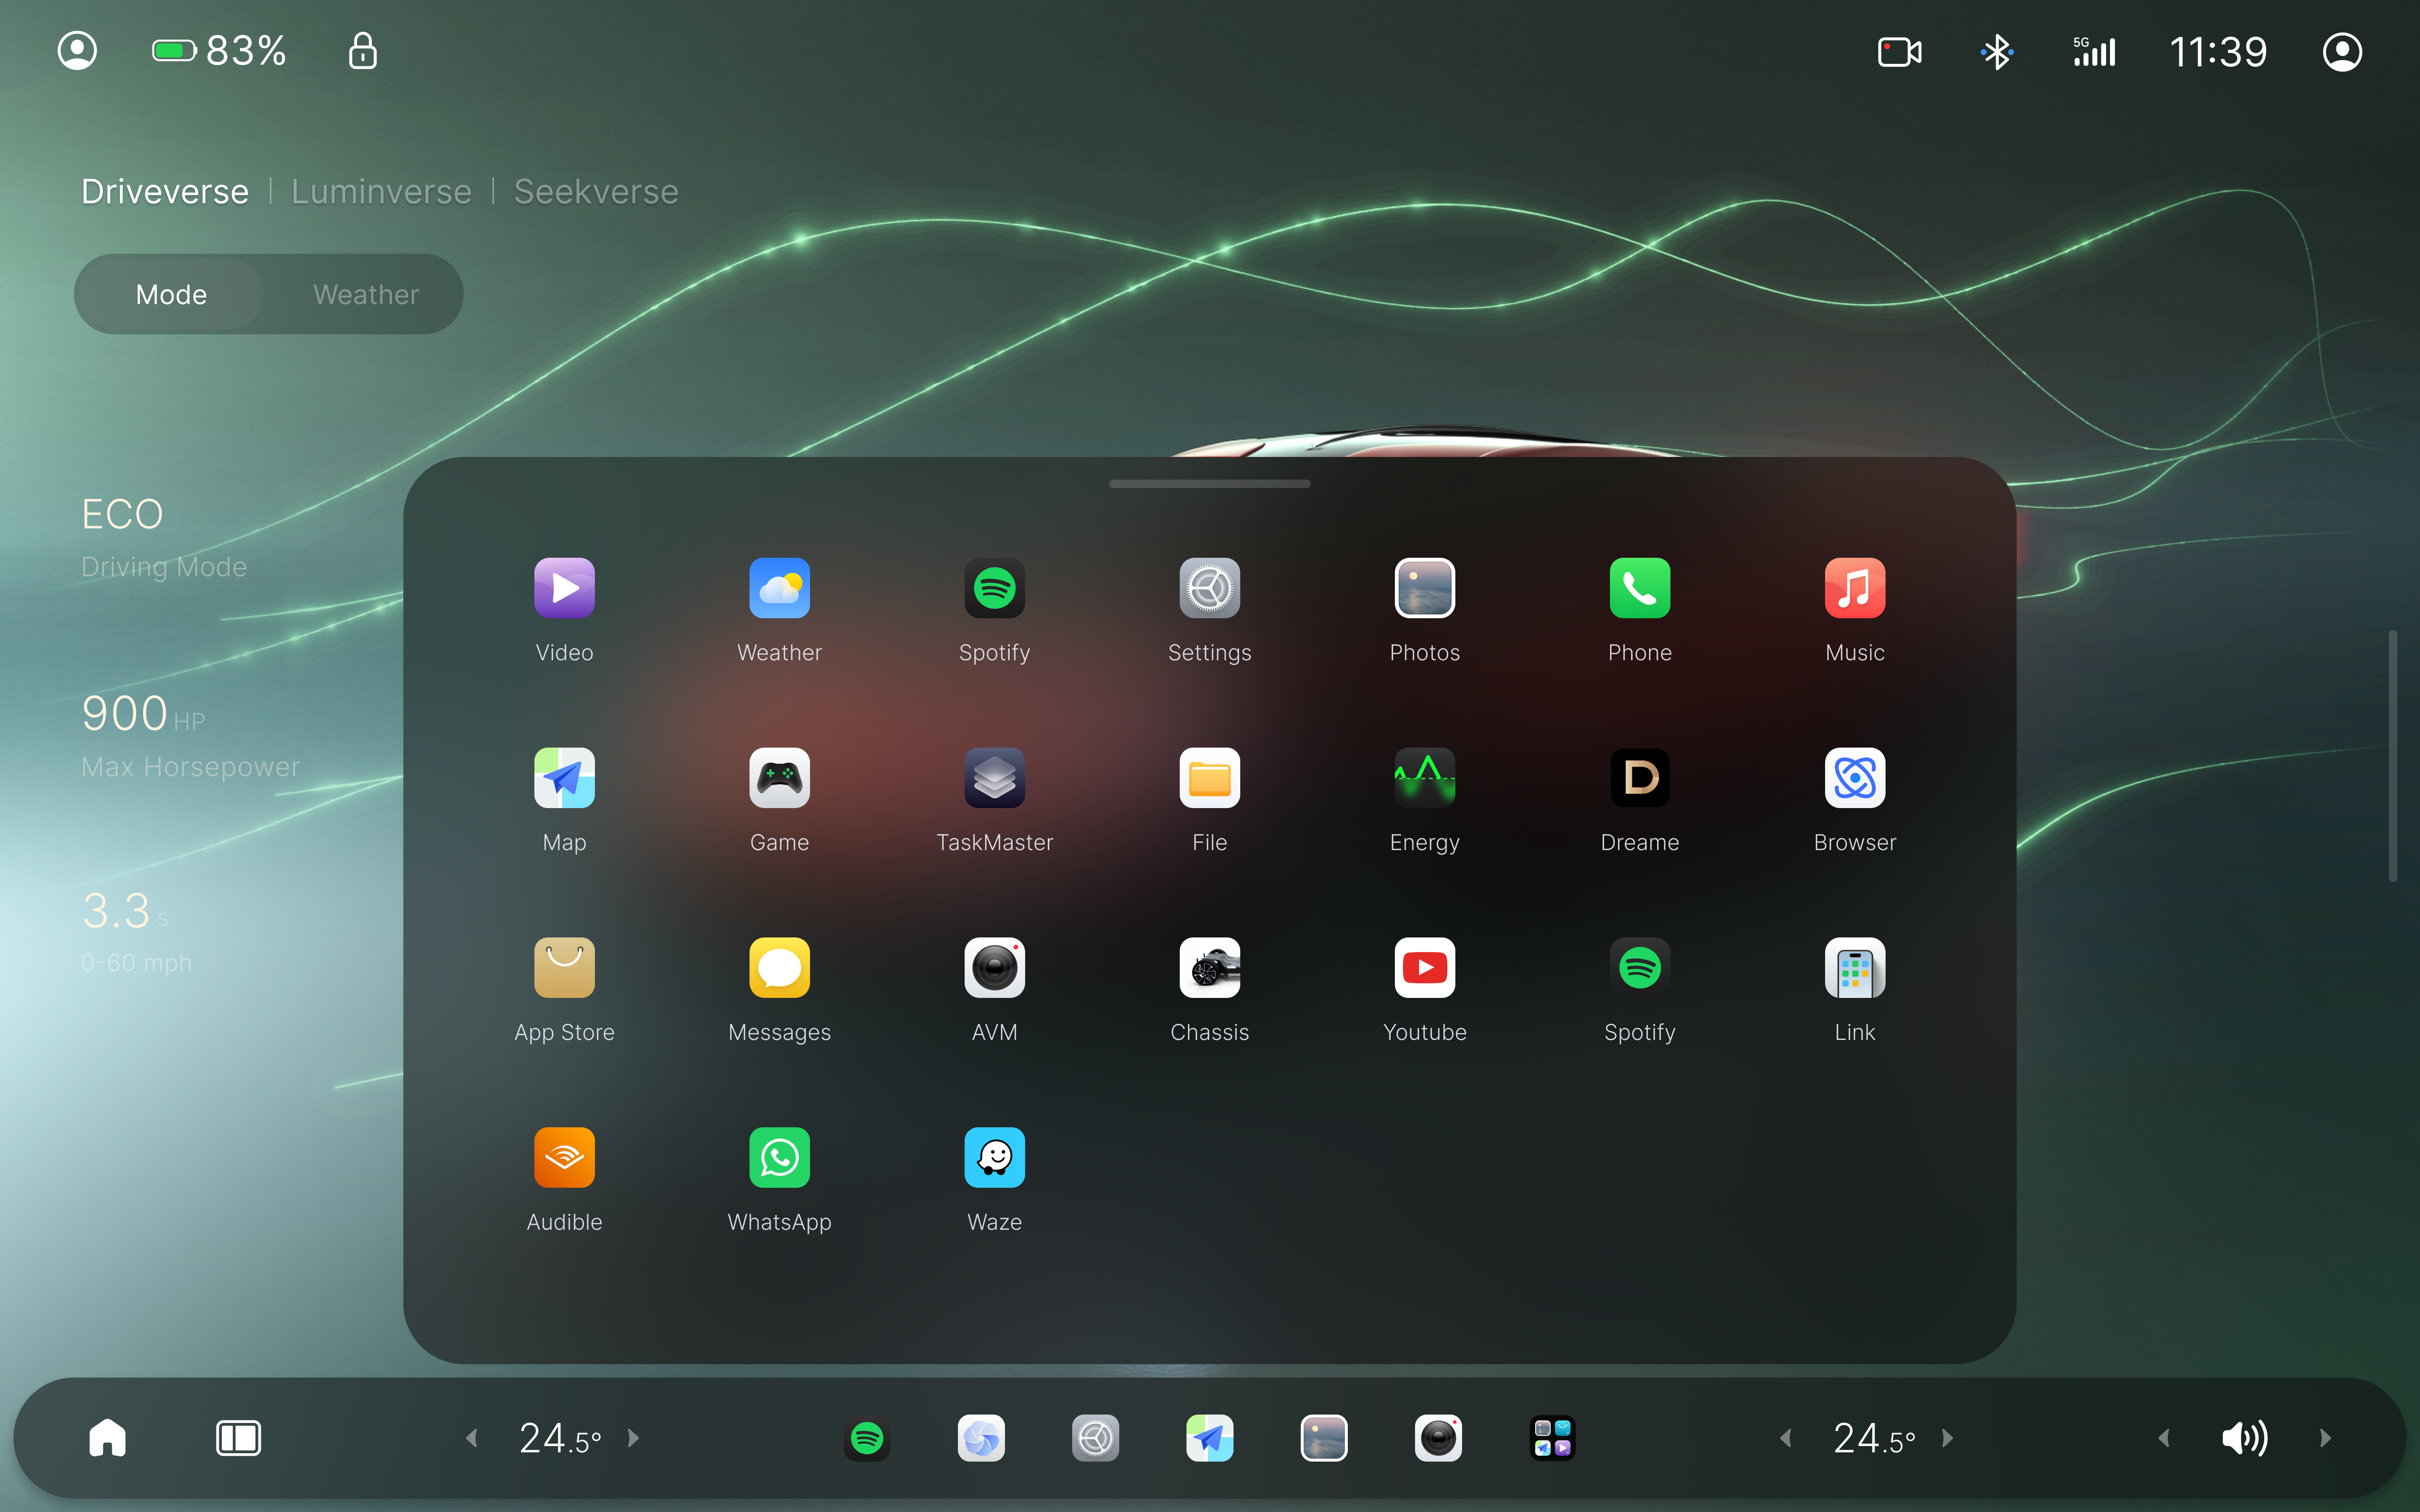Screen dimensions: 2420x1512
Task: Open the File app
Action: (1209, 778)
